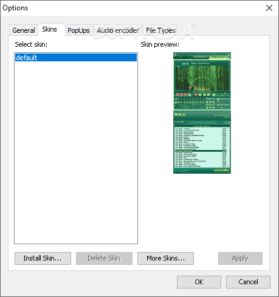279x297 pixels.
Task: Click the green skin preview thumbnail
Action: 202,113
